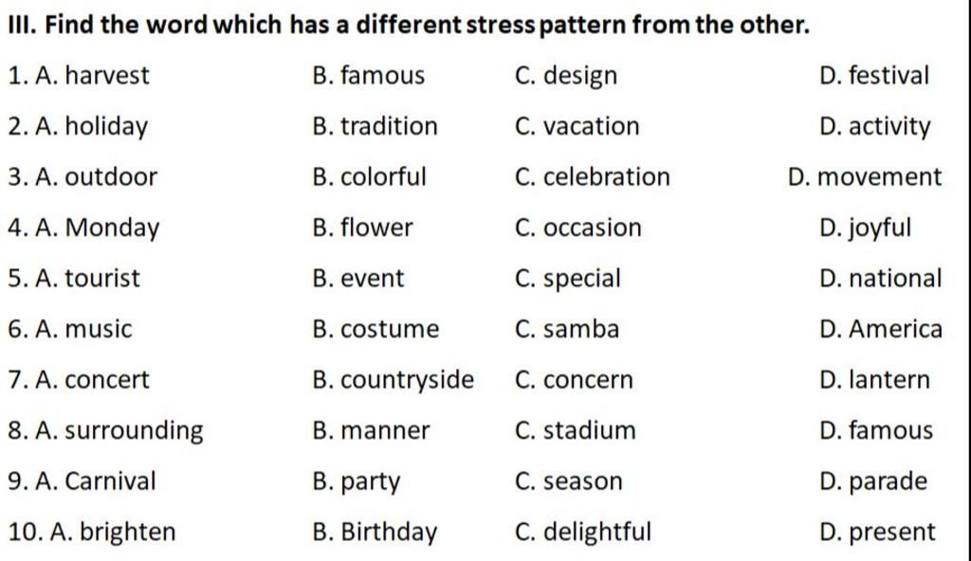
Task: Pick D. America in question 6
Action: 881,330
